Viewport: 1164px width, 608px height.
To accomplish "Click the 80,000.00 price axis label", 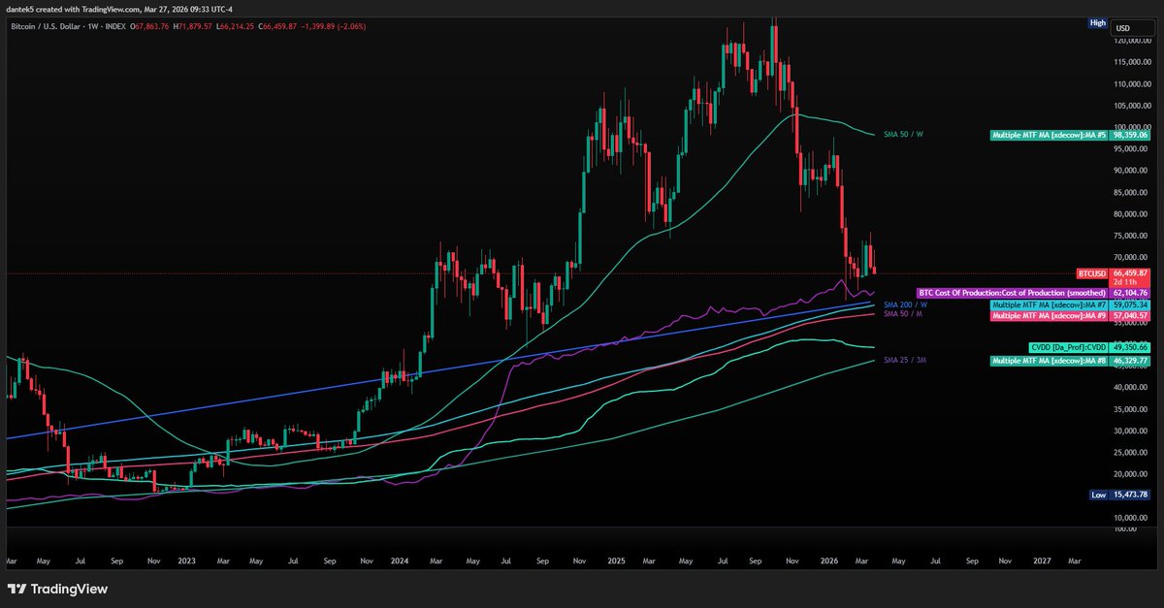I will pyautogui.click(x=1132, y=214).
